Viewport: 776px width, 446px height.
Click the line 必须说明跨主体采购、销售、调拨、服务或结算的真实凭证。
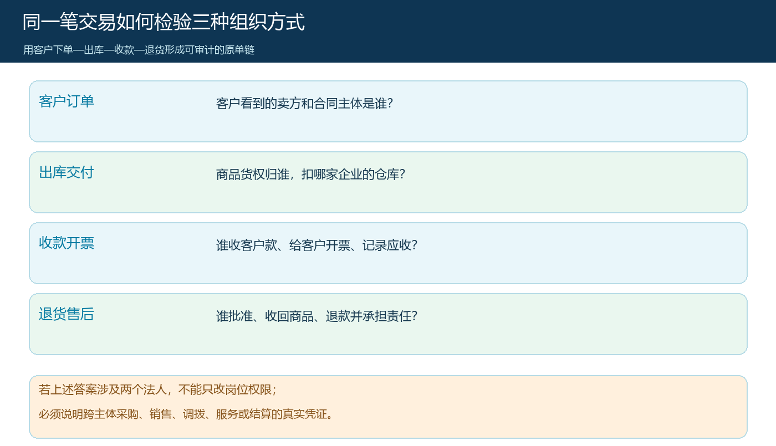click(x=186, y=414)
